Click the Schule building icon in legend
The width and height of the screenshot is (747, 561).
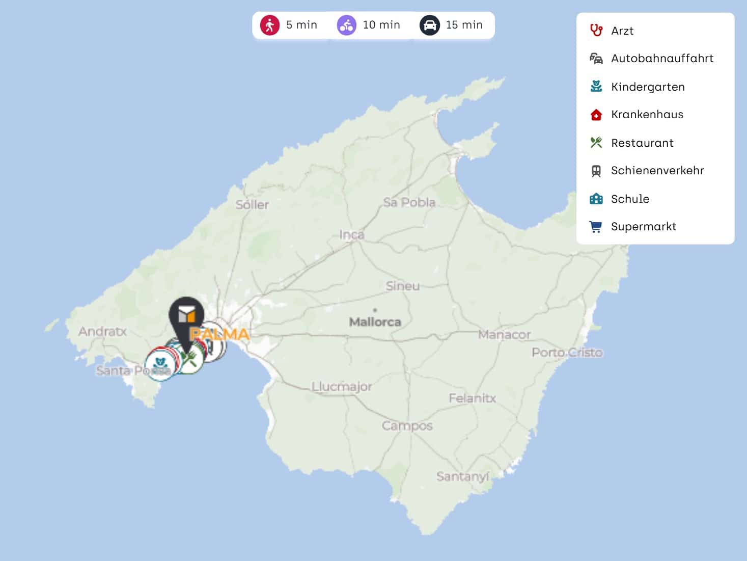[x=596, y=199]
